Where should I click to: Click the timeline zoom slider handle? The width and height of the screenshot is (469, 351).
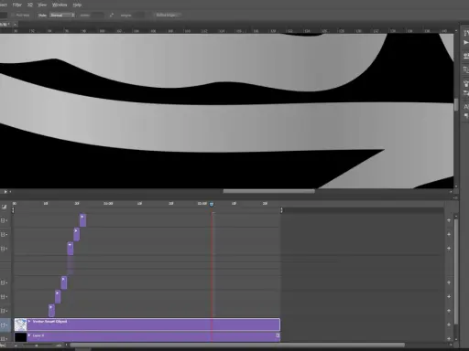(37, 346)
